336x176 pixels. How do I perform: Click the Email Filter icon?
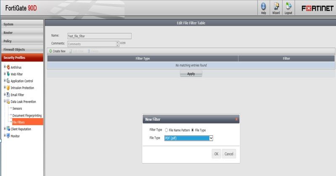[8, 95]
